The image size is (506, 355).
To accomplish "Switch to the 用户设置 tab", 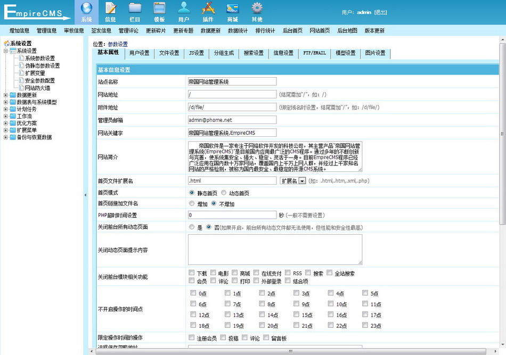I will point(140,53).
